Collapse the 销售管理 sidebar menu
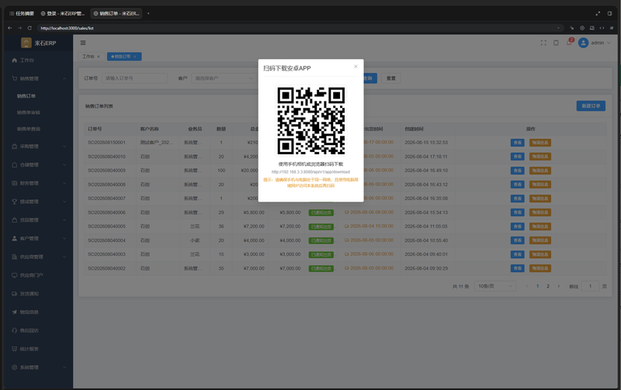The height and width of the screenshot is (390, 621). click(38, 78)
